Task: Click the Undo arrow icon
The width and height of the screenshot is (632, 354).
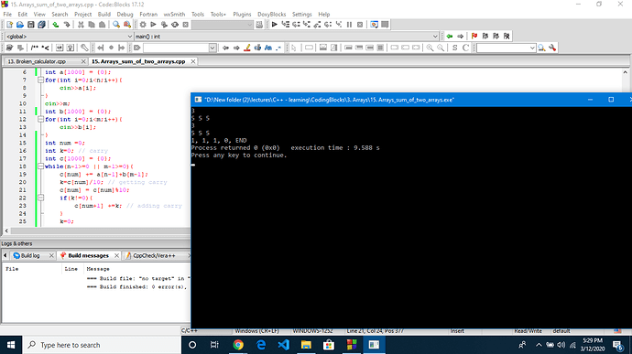Action: 56,25
